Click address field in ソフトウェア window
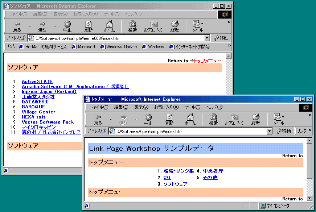The image size is (316, 212). (x=116, y=38)
